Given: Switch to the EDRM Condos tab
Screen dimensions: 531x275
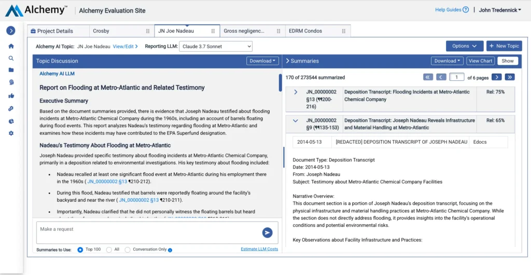Looking at the screenshot, I should pos(305,31).
